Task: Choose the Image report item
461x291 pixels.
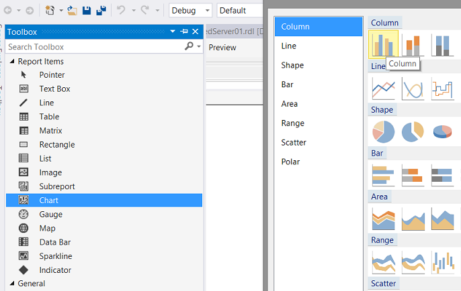Action: click(104, 172)
